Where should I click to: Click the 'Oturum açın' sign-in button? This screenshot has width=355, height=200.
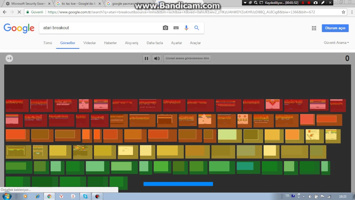click(335, 28)
